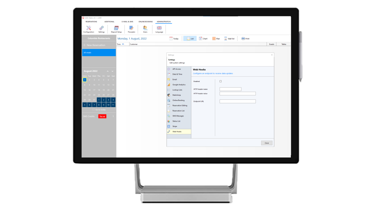
Task: Open the Language flag icon
Action: [x=159, y=28]
